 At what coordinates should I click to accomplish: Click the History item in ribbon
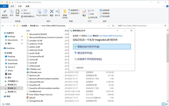(93, 17)
